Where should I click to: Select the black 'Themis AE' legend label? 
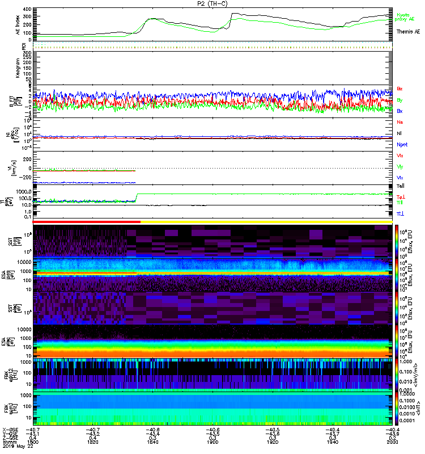pyautogui.click(x=408, y=32)
